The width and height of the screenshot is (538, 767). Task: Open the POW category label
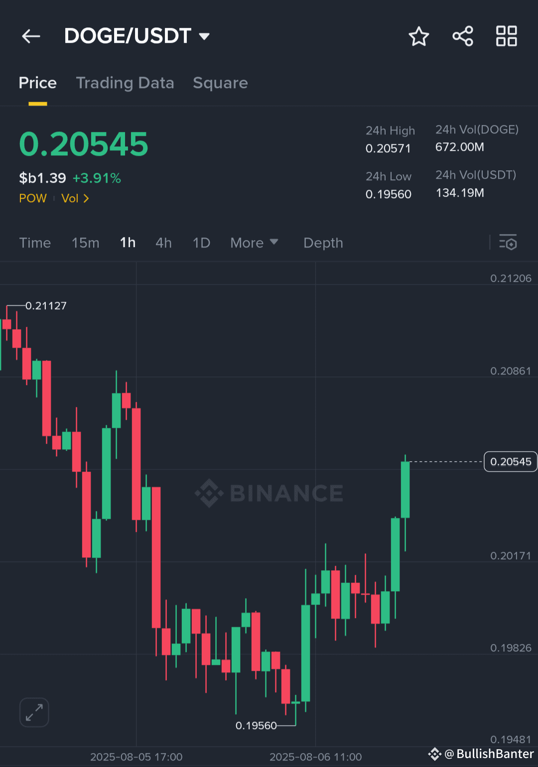[32, 198]
